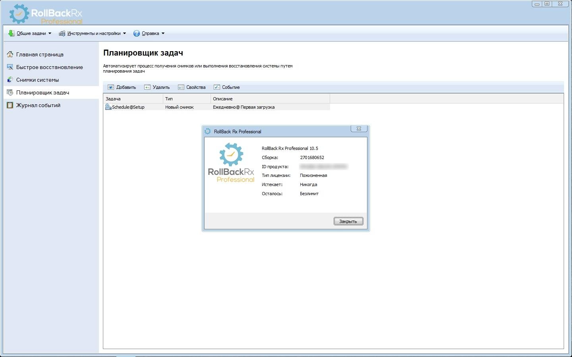Viewport: 572px width, 357px height.
Task: Click the Новый снимок cell
Action: click(180, 107)
